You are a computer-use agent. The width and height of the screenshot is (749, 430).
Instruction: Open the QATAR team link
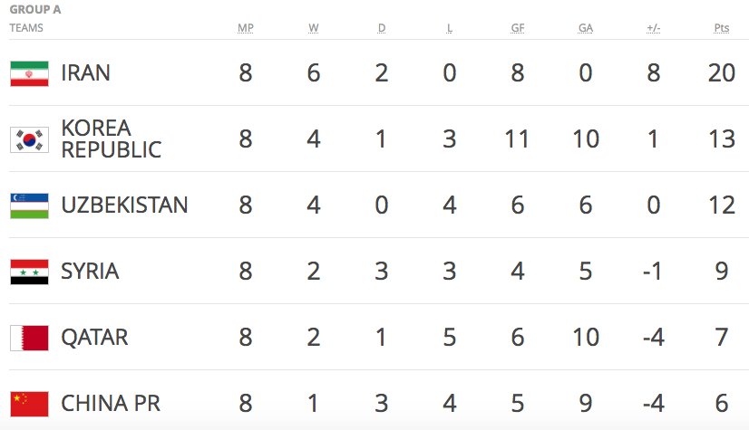pyautogui.click(x=94, y=338)
